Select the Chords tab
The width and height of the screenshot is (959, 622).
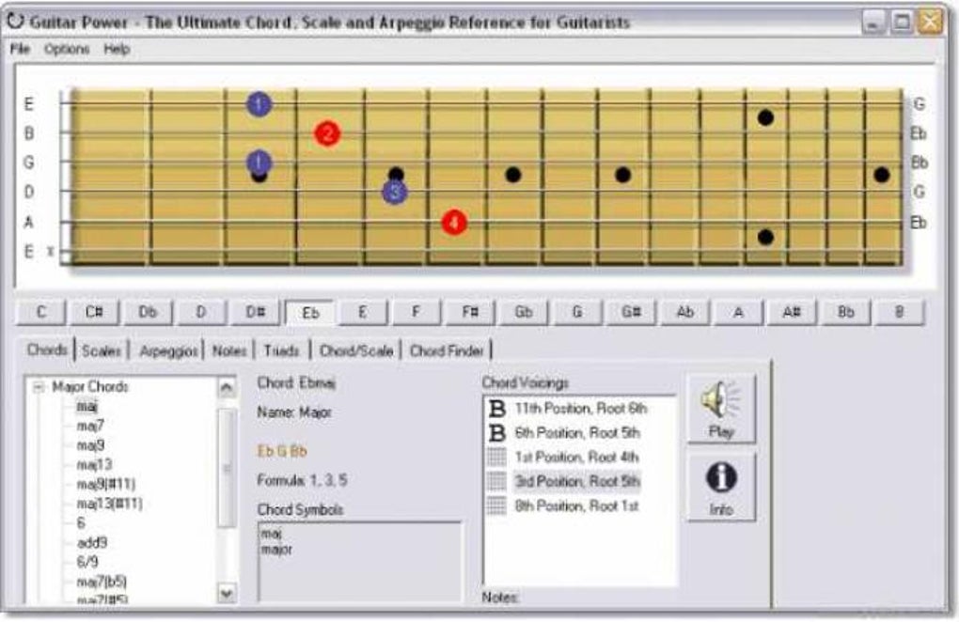click(47, 350)
